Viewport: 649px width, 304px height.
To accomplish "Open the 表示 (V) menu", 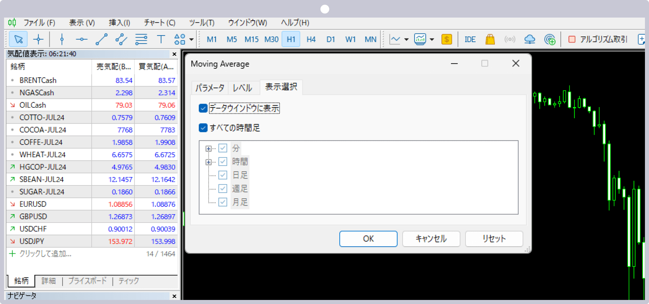I will (x=82, y=23).
